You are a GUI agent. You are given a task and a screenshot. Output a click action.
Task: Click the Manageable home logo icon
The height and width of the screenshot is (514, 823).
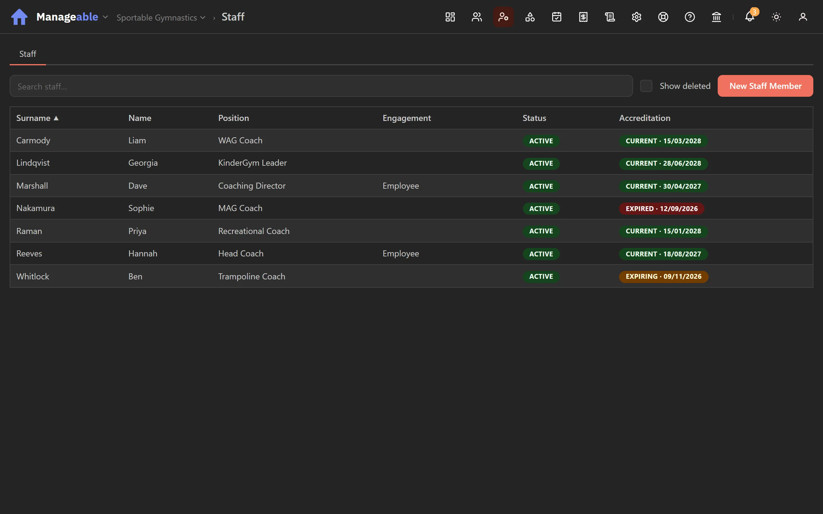[x=19, y=17]
